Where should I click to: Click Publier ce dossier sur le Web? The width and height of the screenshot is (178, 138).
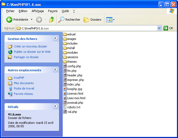[32, 52]
